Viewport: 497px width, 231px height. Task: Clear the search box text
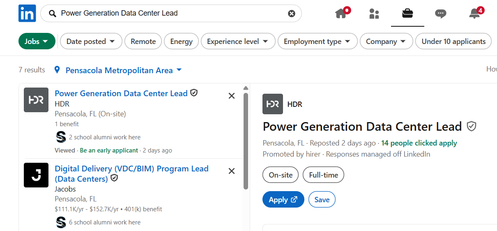point(292,14)
